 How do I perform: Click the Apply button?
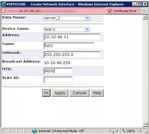60,93
